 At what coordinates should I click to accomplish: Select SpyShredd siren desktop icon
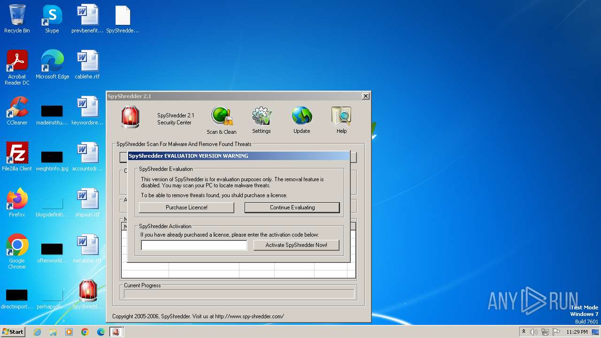[x=87, y=295]
